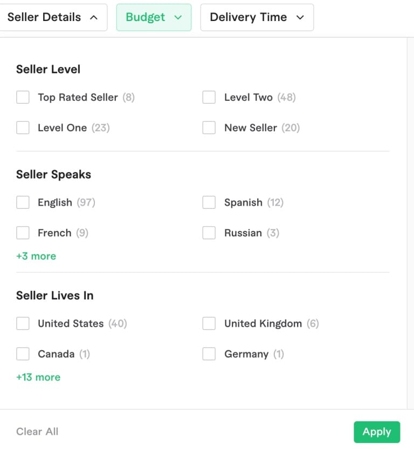Enable the Germany location filter

(x=209, y=354)
